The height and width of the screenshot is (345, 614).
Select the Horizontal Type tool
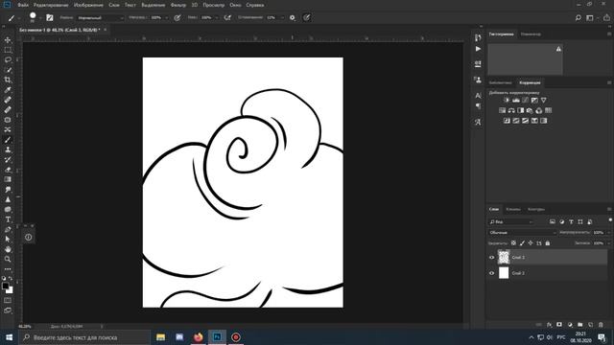click(8, 219)
